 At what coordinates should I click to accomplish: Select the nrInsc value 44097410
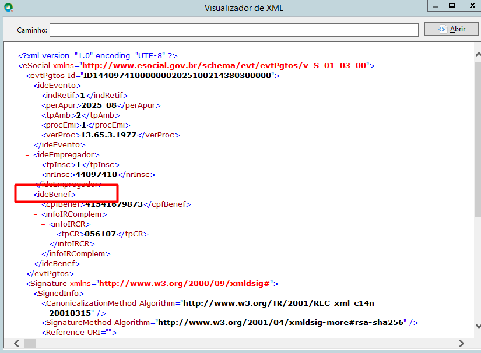click(x=96, y=175)
